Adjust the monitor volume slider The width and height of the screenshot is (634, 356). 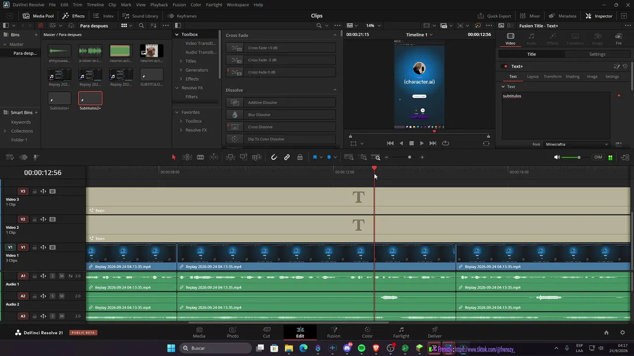tap(576, 157)
